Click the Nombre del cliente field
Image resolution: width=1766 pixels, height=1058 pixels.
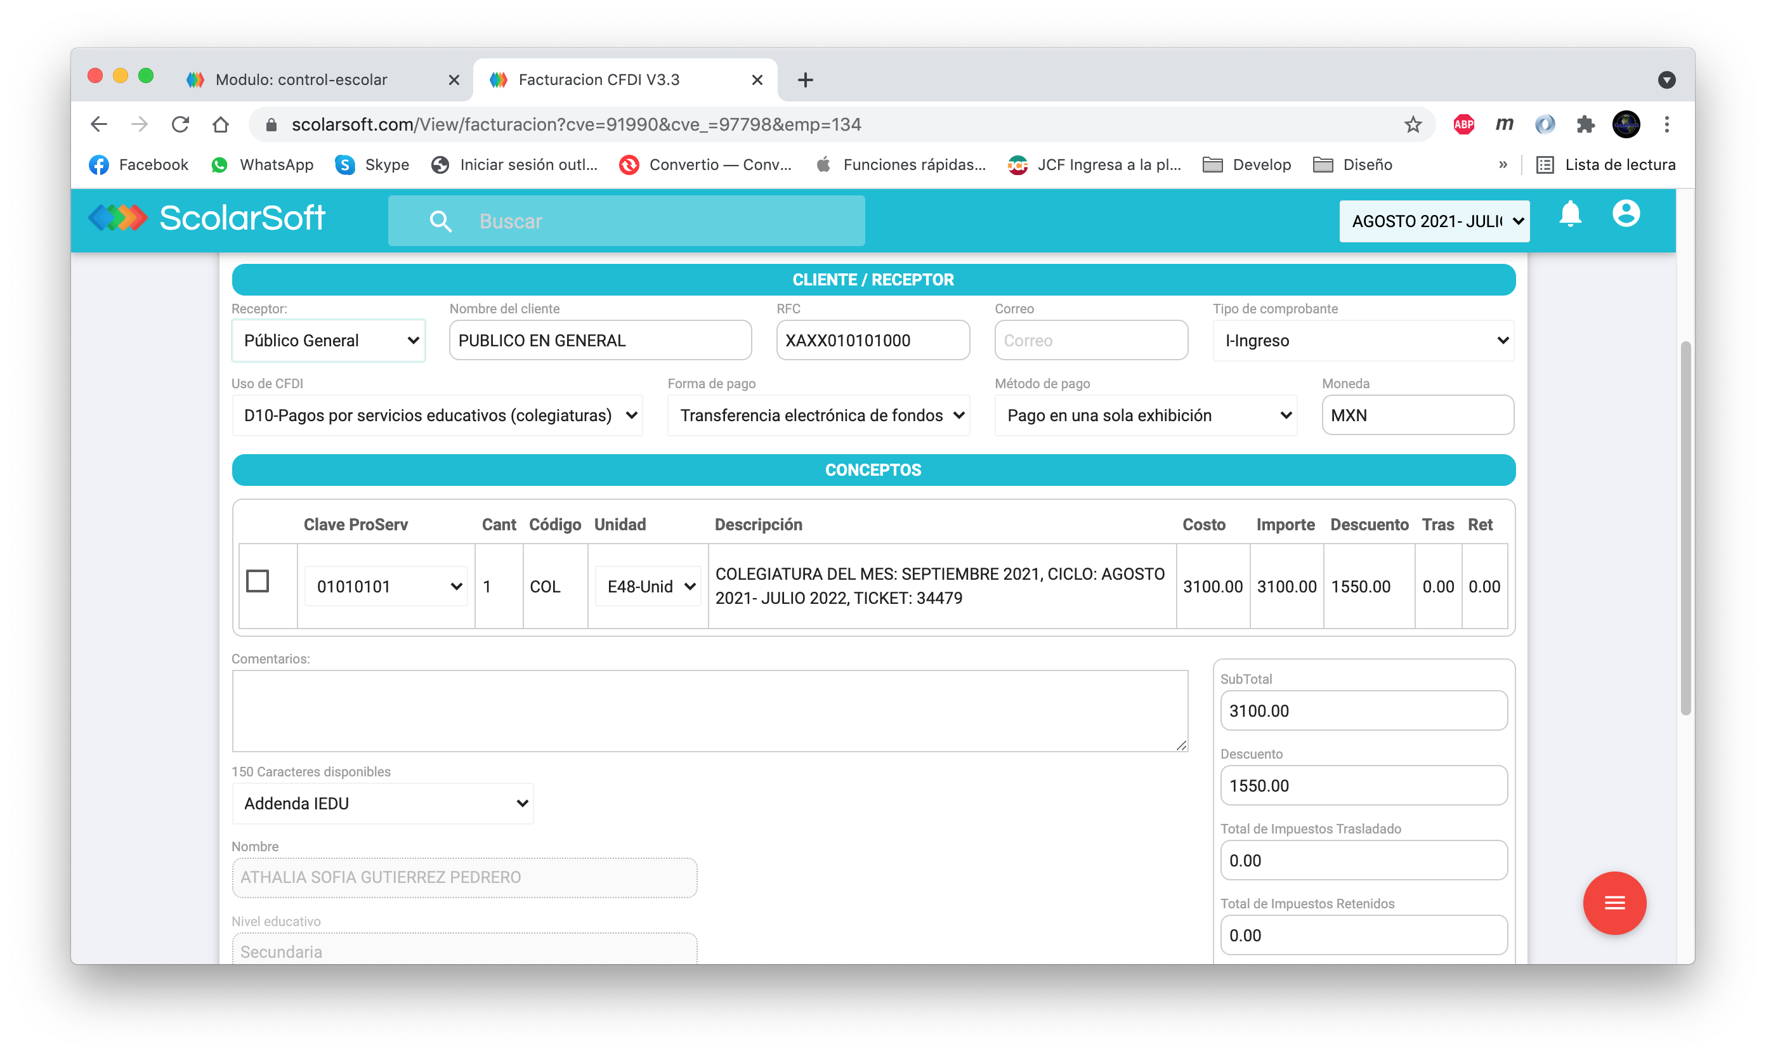click(x=600, y=340)
